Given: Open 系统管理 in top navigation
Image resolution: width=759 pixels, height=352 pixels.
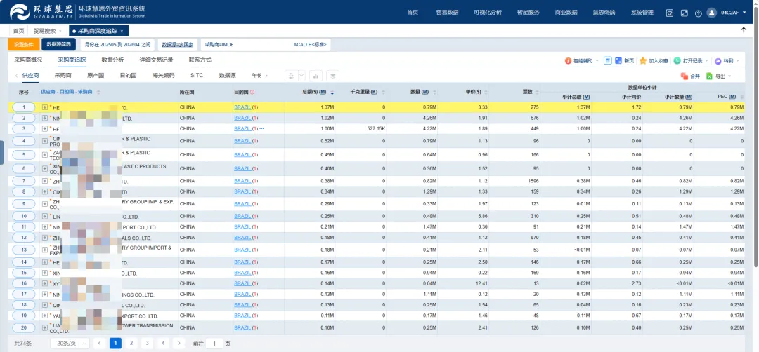Looking at the screenshot, I should click(x=642, y=13).
